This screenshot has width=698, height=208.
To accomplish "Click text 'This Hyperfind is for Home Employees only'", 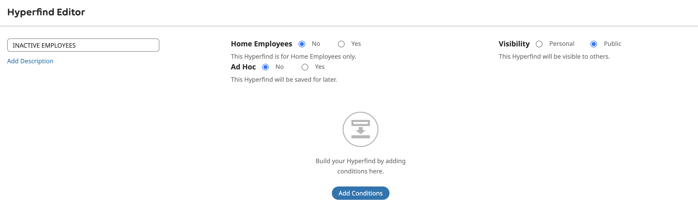I will pyautogui.click(x=293, y=56).
